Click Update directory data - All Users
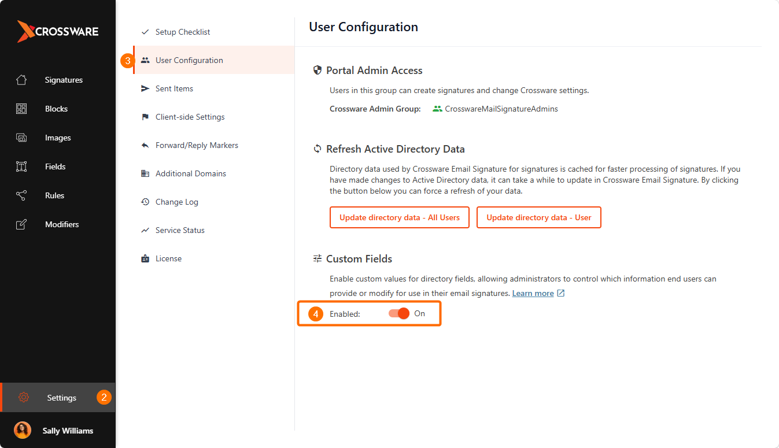 pyautogui.click(x=400, y=217)
